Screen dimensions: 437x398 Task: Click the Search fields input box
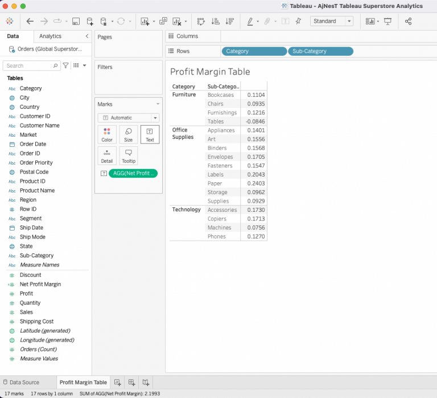31,65
